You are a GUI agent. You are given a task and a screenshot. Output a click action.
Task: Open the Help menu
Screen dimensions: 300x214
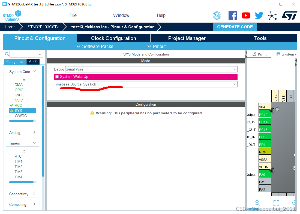point(161,16)
